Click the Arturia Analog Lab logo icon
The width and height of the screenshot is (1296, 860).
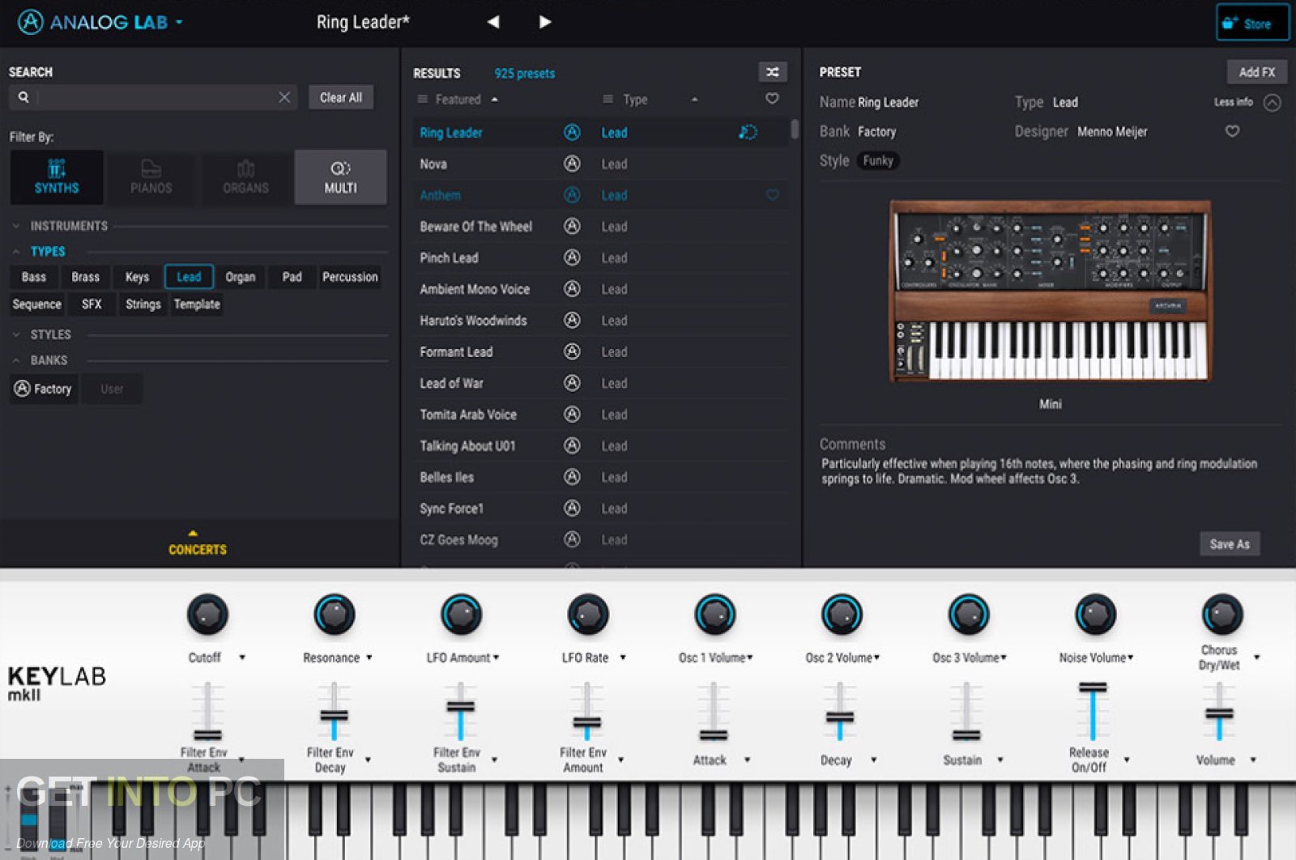click(30, 22)
